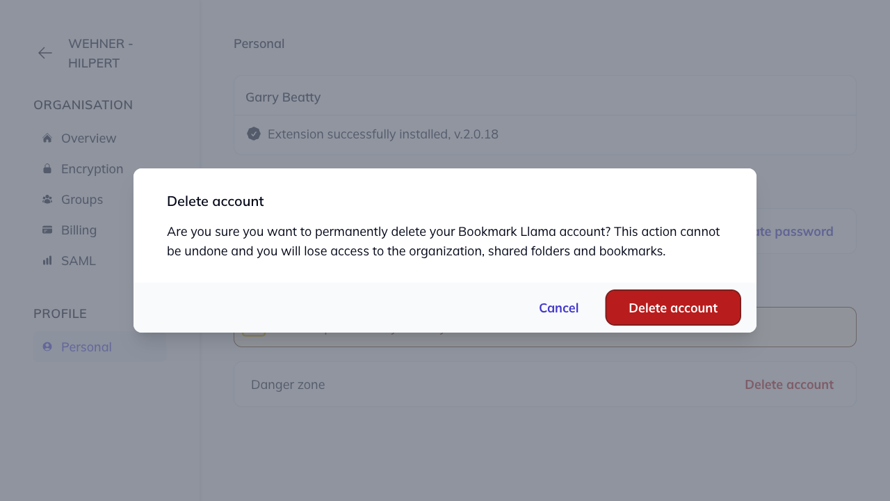Click the checkmark on the extension installed notice
The width and height of the screenshot is (890, 501).
254,133
